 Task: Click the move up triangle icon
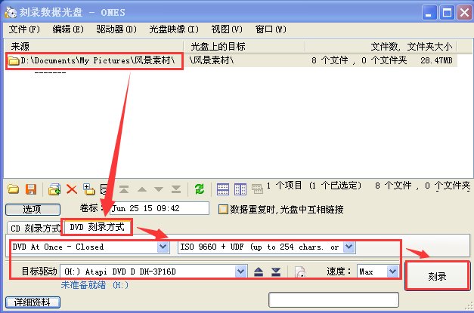pyautogui.click(x=142, y=189)
